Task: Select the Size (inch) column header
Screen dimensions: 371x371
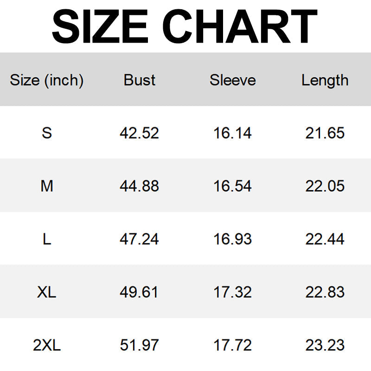Action: 47,80
